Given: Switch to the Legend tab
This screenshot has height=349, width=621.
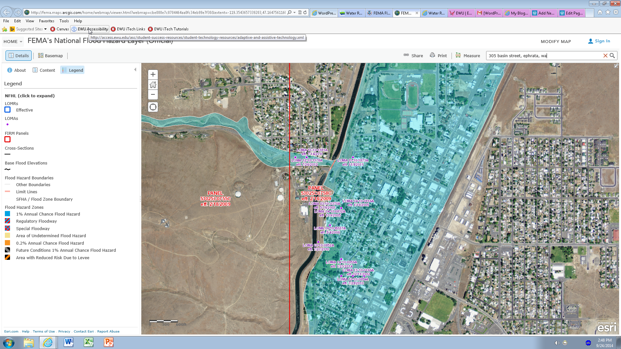Looking at the screenshot, I should 72,70.
